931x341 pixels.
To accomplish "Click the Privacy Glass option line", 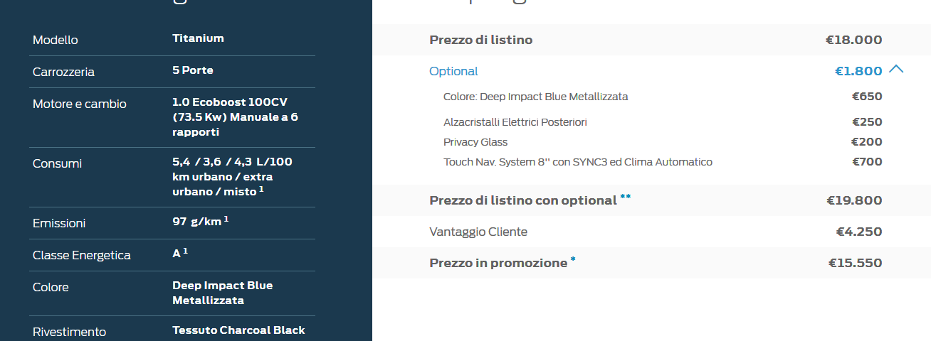I will click(x=475, y=142).
